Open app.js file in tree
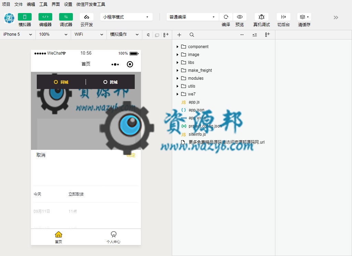Screen dimensions: 352x256 click(194, 102)
